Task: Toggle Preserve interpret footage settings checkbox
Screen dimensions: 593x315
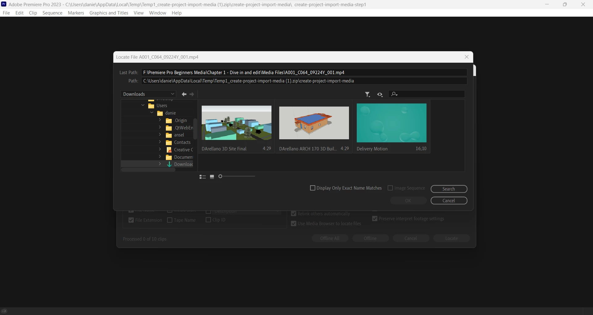Action: (x=375, y=219)
